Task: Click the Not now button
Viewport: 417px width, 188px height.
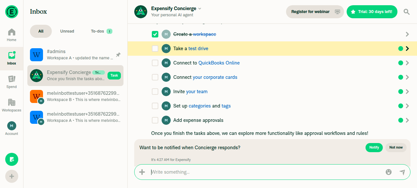Action: click(396, 147)
